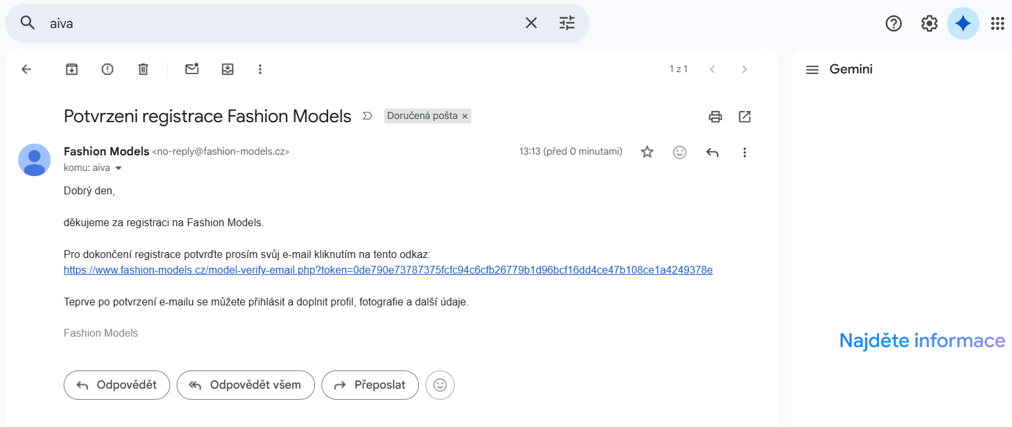Viewport: 1012px width, 427px height.
Task: Click the Dobrý den greeting line
Action: coord(90,190)
